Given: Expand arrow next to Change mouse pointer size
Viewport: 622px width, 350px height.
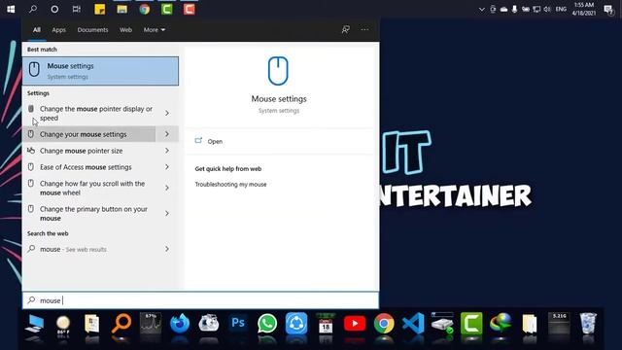Looking at the screenshot, I should point(167,151).
